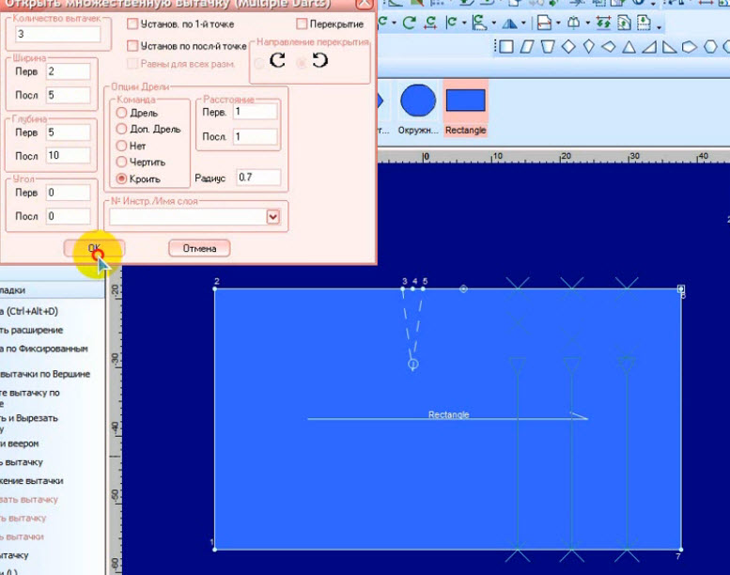730x575 pixels.
Task: Click the counterclockwise overlap direction arrow
Action: pyautogui.click(x=319, y=60)
